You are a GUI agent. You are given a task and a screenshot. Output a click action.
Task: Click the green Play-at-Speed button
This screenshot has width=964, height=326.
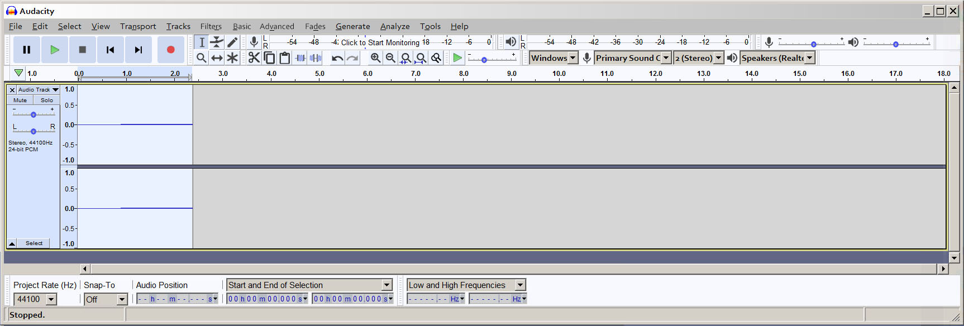pyautogui.click(x=457, y=57)
